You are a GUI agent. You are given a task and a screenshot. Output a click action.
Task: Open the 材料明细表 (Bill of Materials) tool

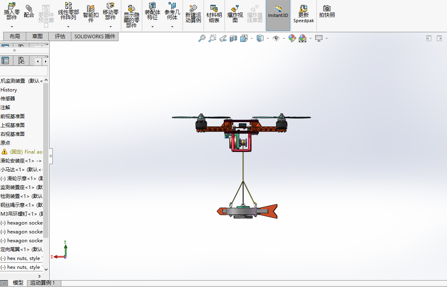(x=214, y=14)
